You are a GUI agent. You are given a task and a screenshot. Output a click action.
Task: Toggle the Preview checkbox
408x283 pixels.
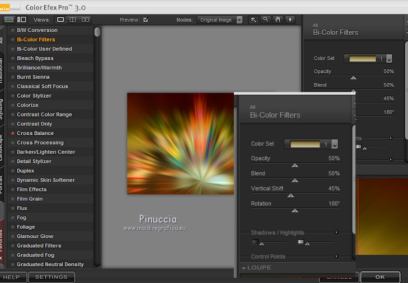pyautogui.click(x=146, y=20)
